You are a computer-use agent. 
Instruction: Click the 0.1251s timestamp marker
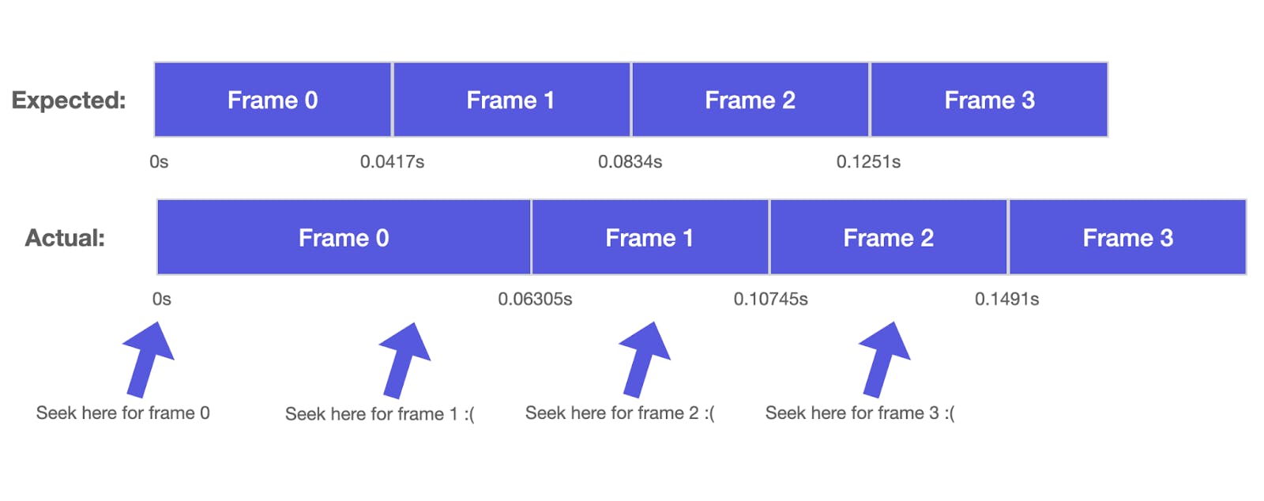click(868, 162)
